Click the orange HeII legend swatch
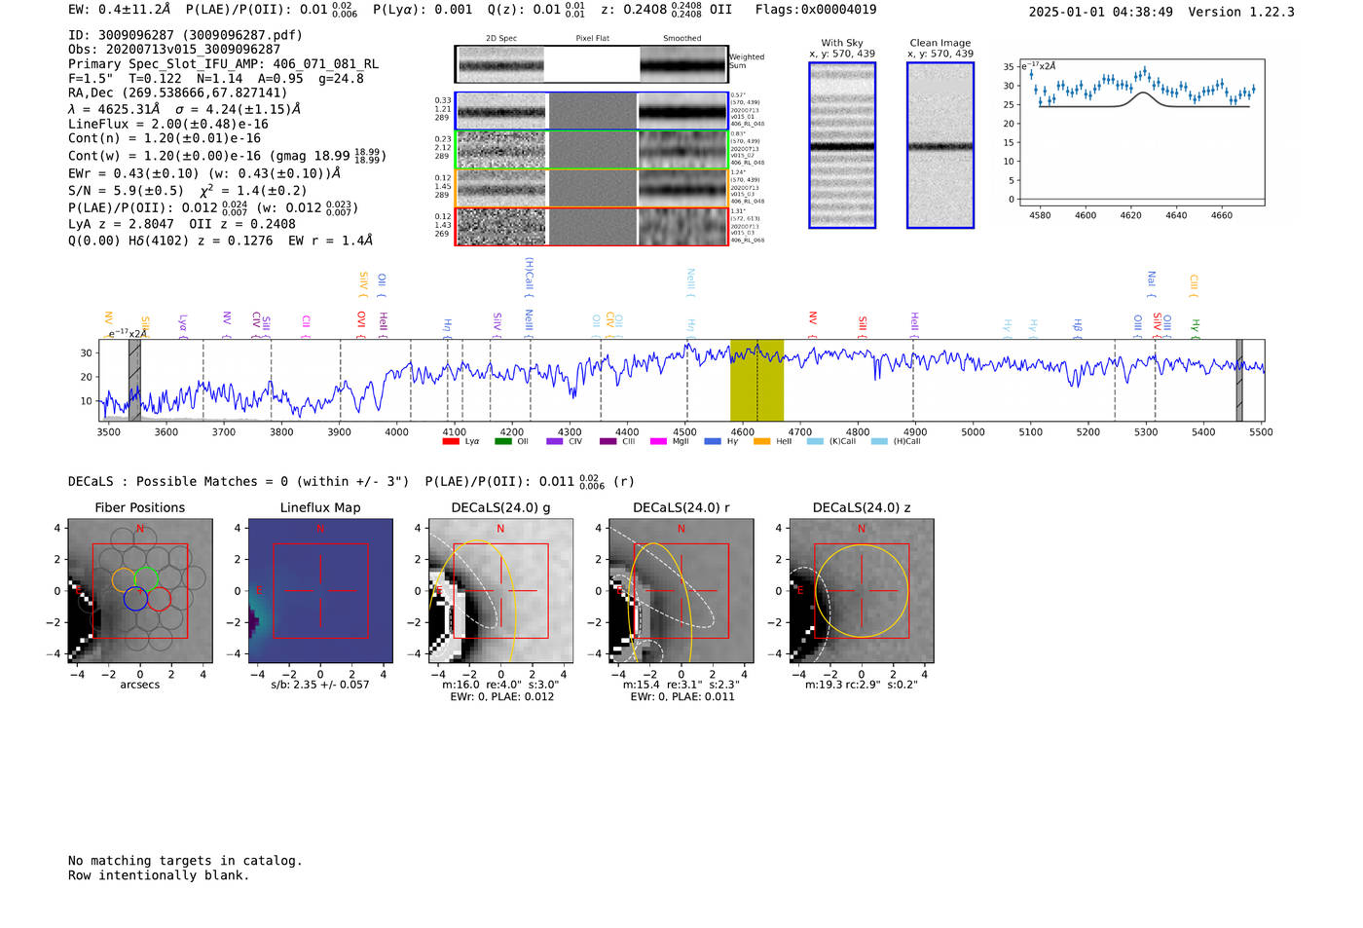The image size is (1363, 928). [x=761, y=442]
